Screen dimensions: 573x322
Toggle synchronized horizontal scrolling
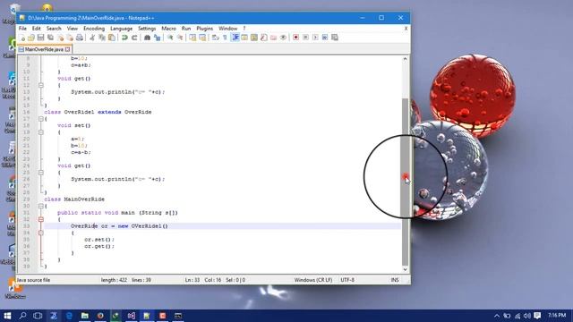tap(202, 38)
